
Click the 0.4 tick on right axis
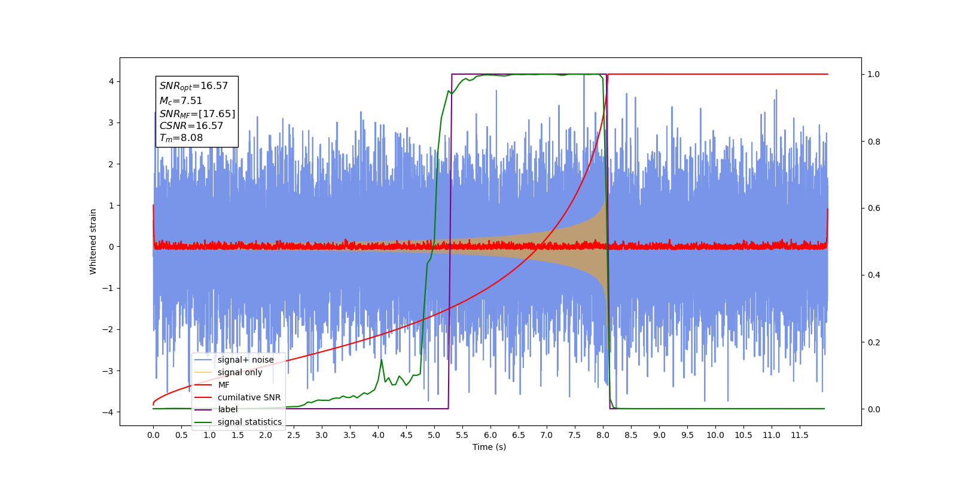coord(874,275)
